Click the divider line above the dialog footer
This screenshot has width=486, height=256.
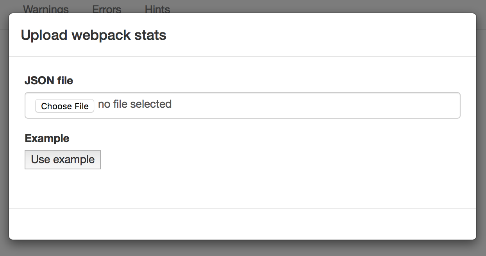pyautogui.click(x=242, y=209)
